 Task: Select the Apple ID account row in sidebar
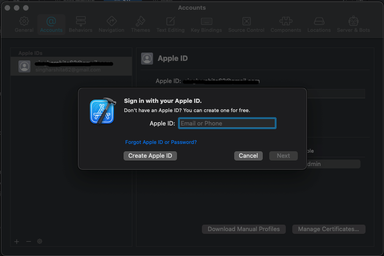pyautogui.click(x=71, y=66)
